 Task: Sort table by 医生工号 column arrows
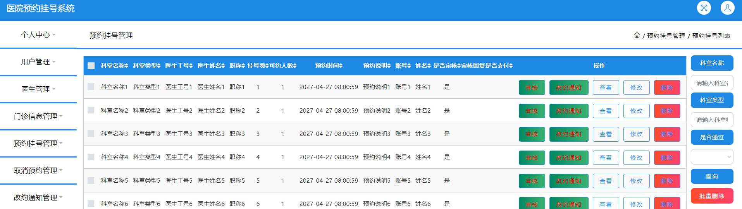[191, 66]
